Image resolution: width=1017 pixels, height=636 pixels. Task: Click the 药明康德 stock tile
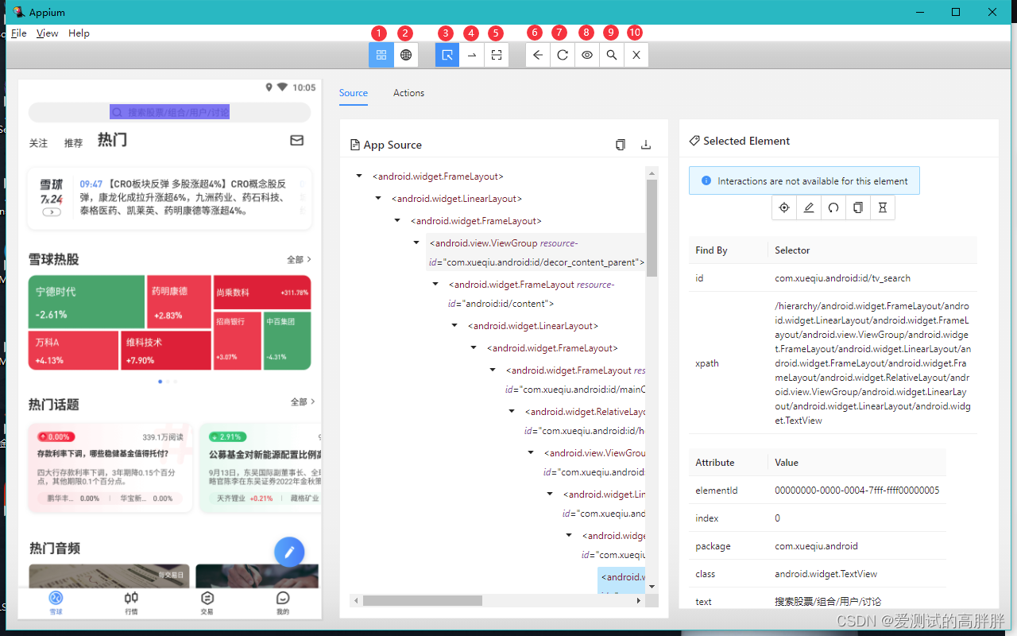coord(179,302)
